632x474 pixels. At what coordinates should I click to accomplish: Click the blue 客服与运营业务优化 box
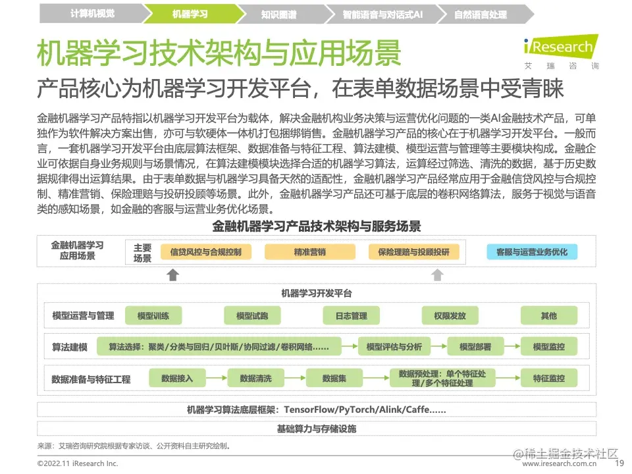pos(532,252)
